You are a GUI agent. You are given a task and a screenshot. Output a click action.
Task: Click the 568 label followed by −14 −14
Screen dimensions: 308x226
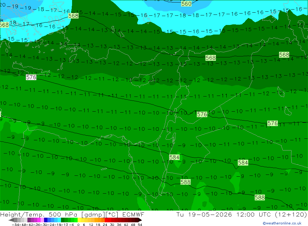284,55
